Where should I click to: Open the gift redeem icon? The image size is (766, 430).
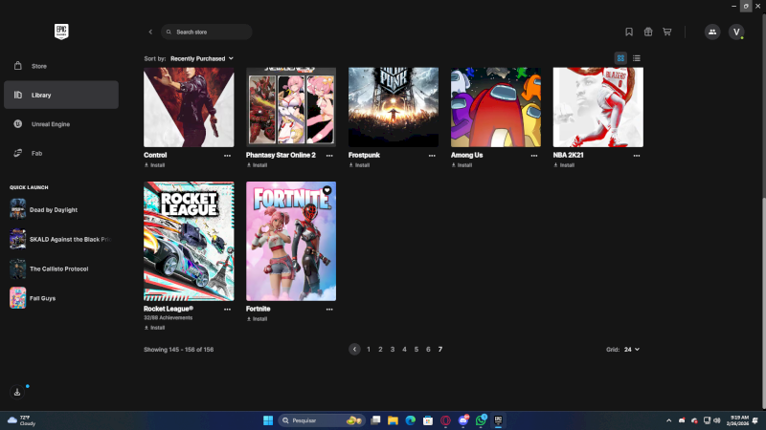pyautogui.click(x=648, y=32)
